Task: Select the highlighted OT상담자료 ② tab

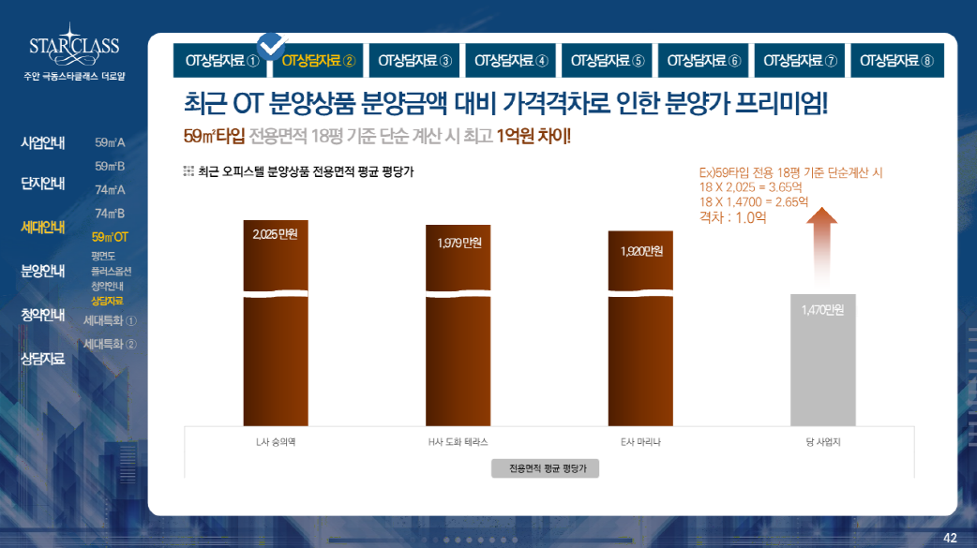Action: 318,61
